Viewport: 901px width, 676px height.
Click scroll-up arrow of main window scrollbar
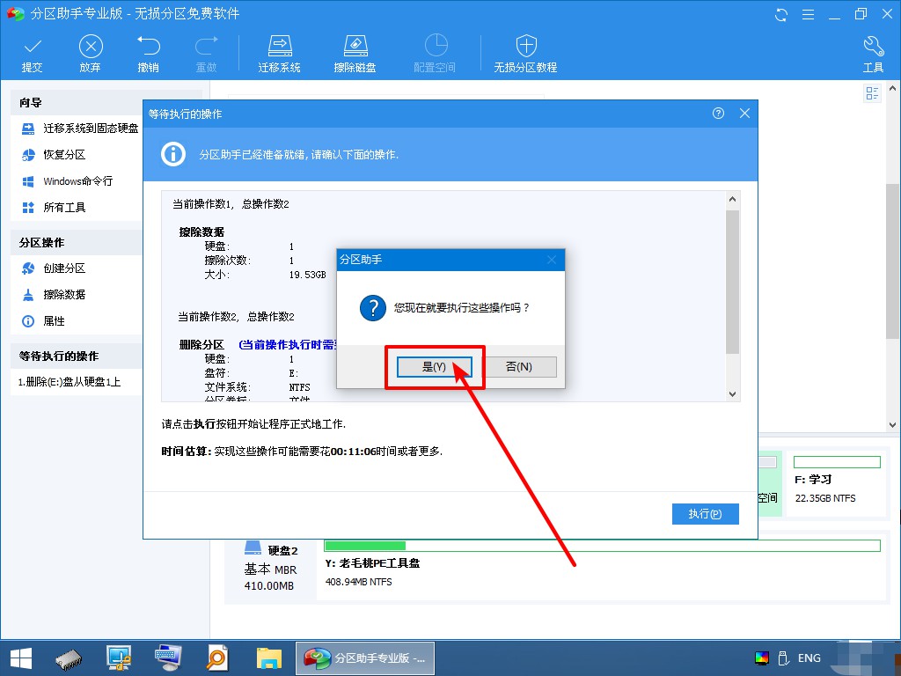click(892, 89)
